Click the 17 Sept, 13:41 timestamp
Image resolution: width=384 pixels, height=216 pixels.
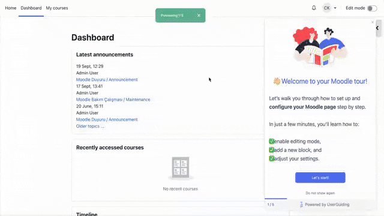[x=89, y=86]
